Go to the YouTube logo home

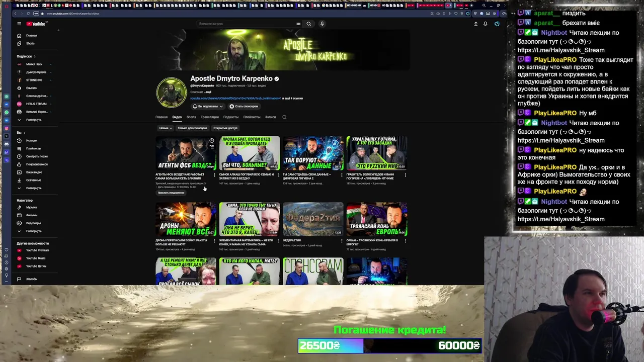point(36,24)
